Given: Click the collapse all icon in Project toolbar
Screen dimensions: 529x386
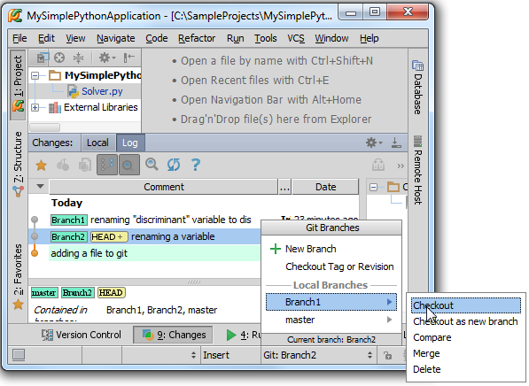Looking at the screenshot, I should [78, 58].
